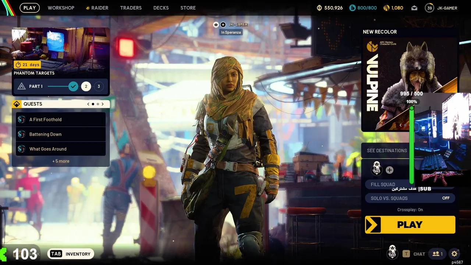Viewport: 471px width, 265px height.
Task: Click the Quests header diamond icon
Action: pyautogui.click(x=17, y=104)
